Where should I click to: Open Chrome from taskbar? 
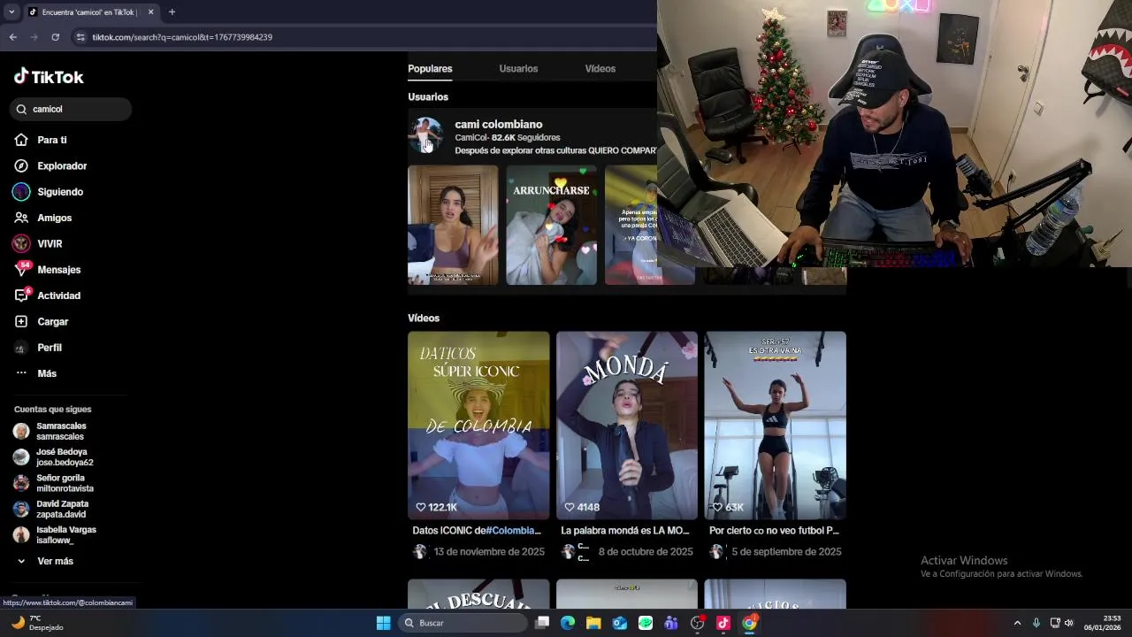749,623
